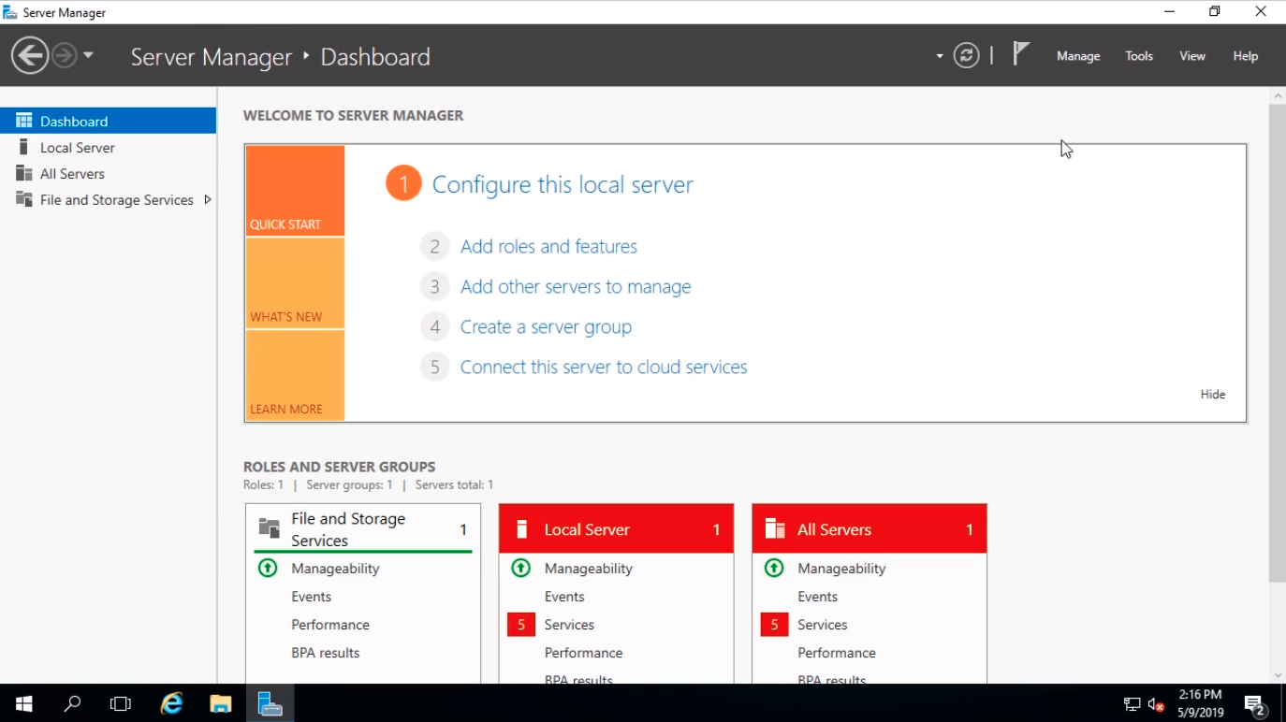Open dropdown arrow left of refresh icon
Viewport: 1286px width, 722px height.
click(x=940, y=56)
